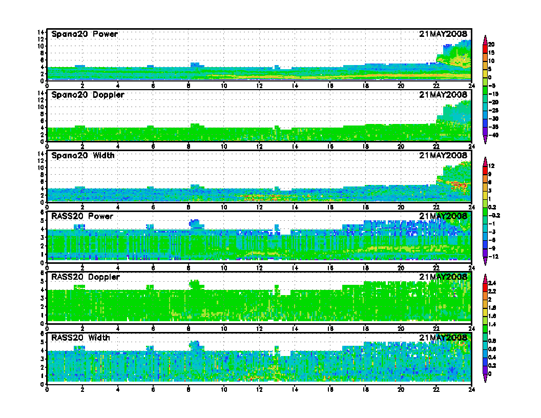Click the red top segment of the middle colorbar
The width and height of the screenshot is (541, 418).
point(485,171)
